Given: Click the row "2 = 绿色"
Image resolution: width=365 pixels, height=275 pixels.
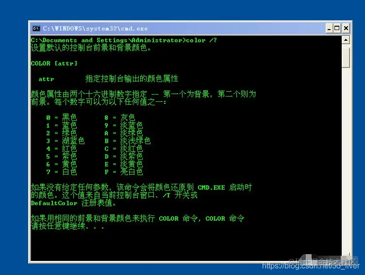Looking at the screenshot, I should click(62, 133).
